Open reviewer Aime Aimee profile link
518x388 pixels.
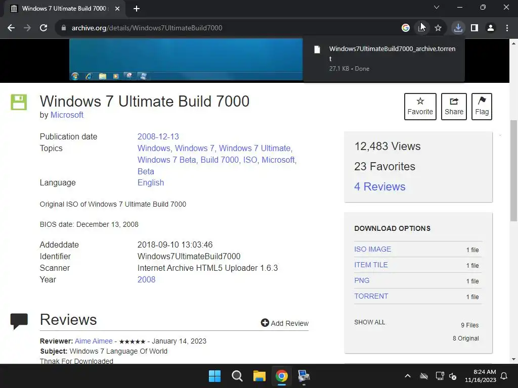(94, 341)
